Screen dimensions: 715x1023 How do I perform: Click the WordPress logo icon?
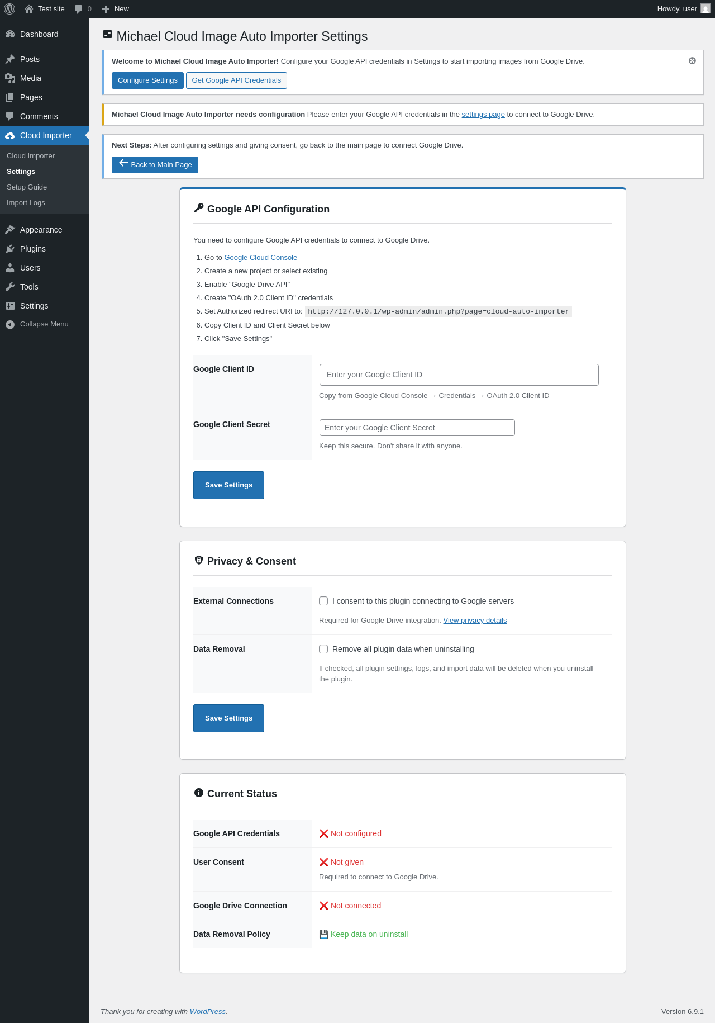click(x=9, y=9)
